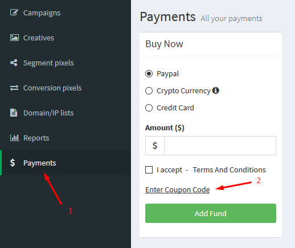
Task: Focus the Amount ($) input field
Action: [x=220, y=146]
